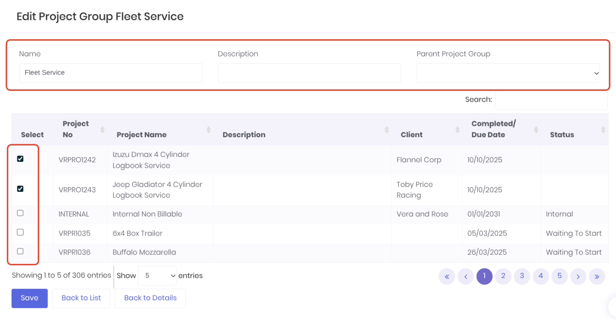Sort by Completed/Due Date column arrows
This screenshot has height=320, width=616.
pyautogui.click(x=536, y=130)
